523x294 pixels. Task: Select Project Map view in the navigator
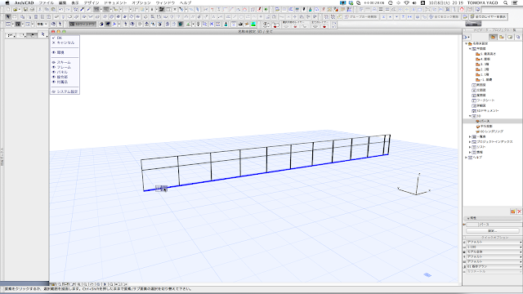tap(493, 37)
